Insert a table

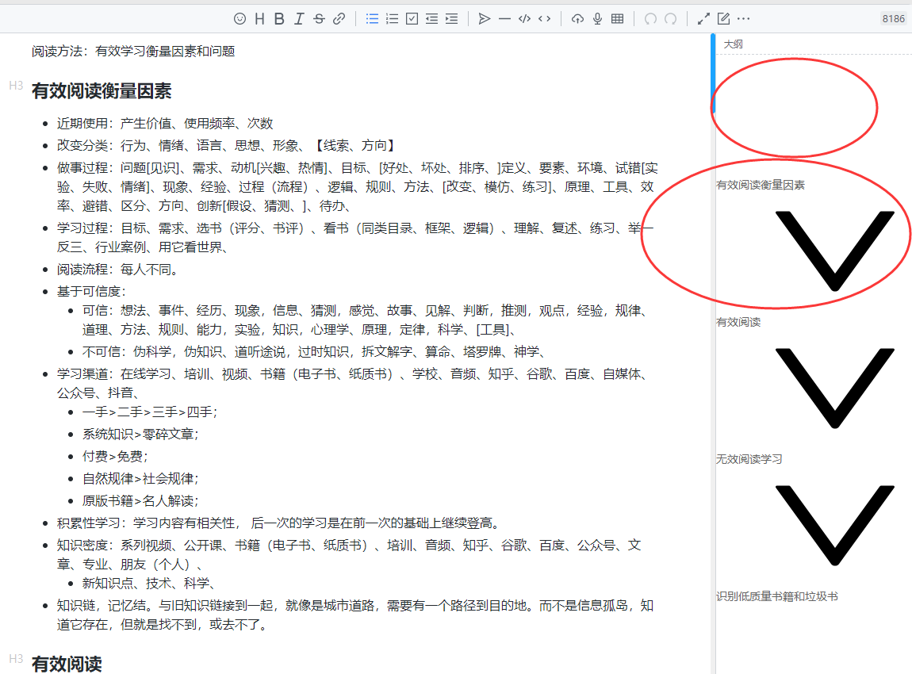click(x=617, y=18)
